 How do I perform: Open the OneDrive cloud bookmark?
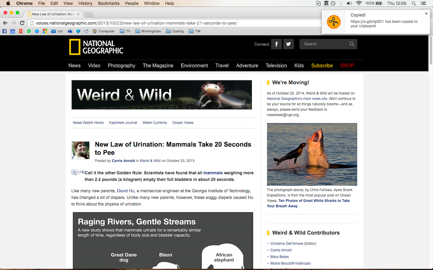pyautogui.click(x=70, y=31)
